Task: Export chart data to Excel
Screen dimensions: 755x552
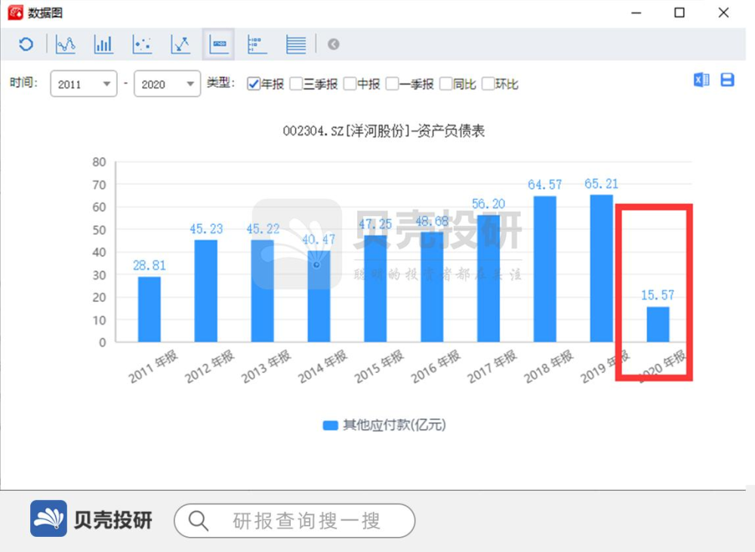Action: (x=701, y=79)
